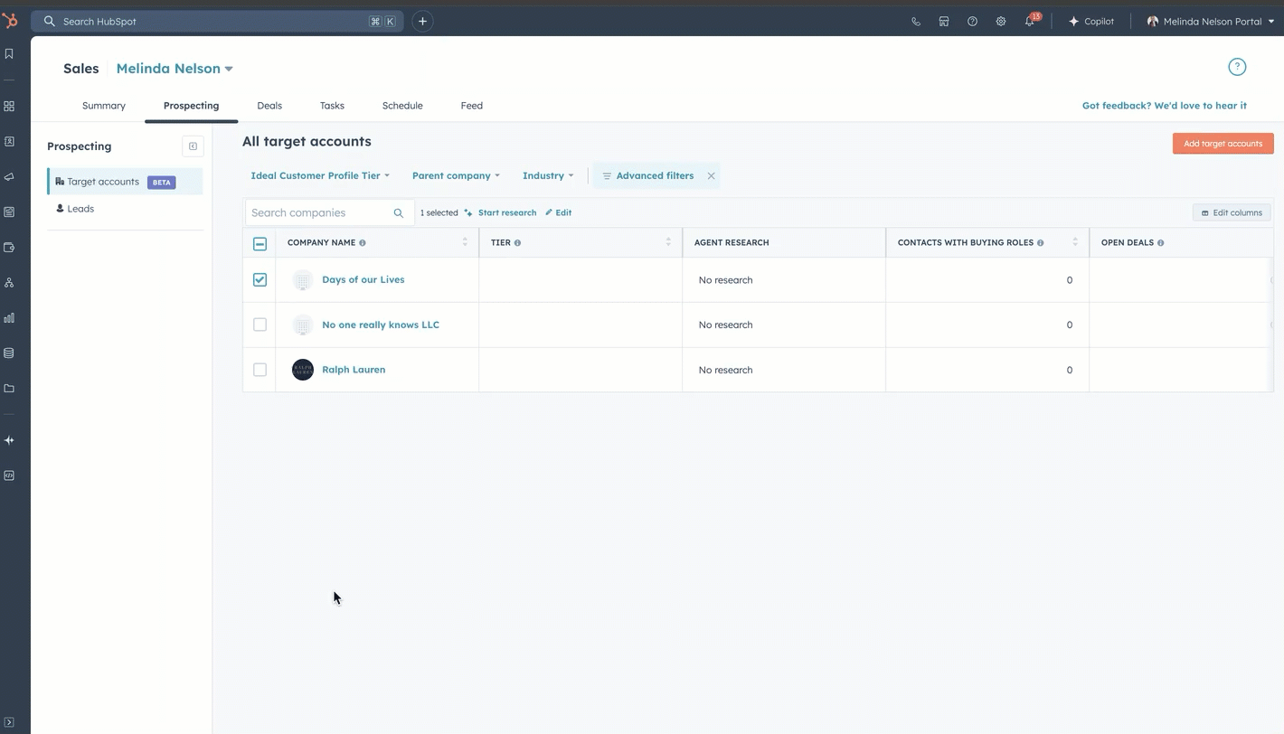Switch to the Deals tab

(x=269, y=106)
